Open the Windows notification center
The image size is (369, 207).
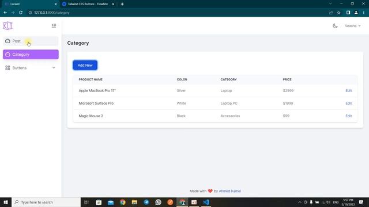[362, 202]
